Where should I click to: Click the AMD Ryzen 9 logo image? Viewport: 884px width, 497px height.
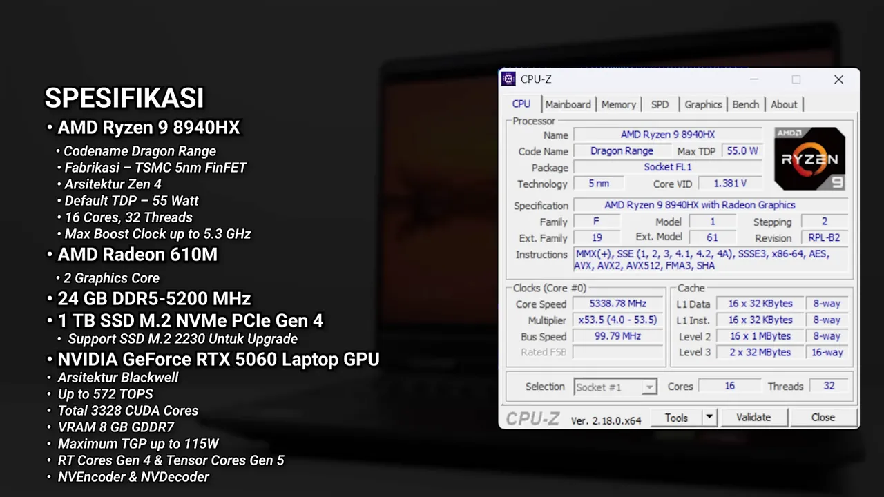pyautogui.click(x=809, y=158)
